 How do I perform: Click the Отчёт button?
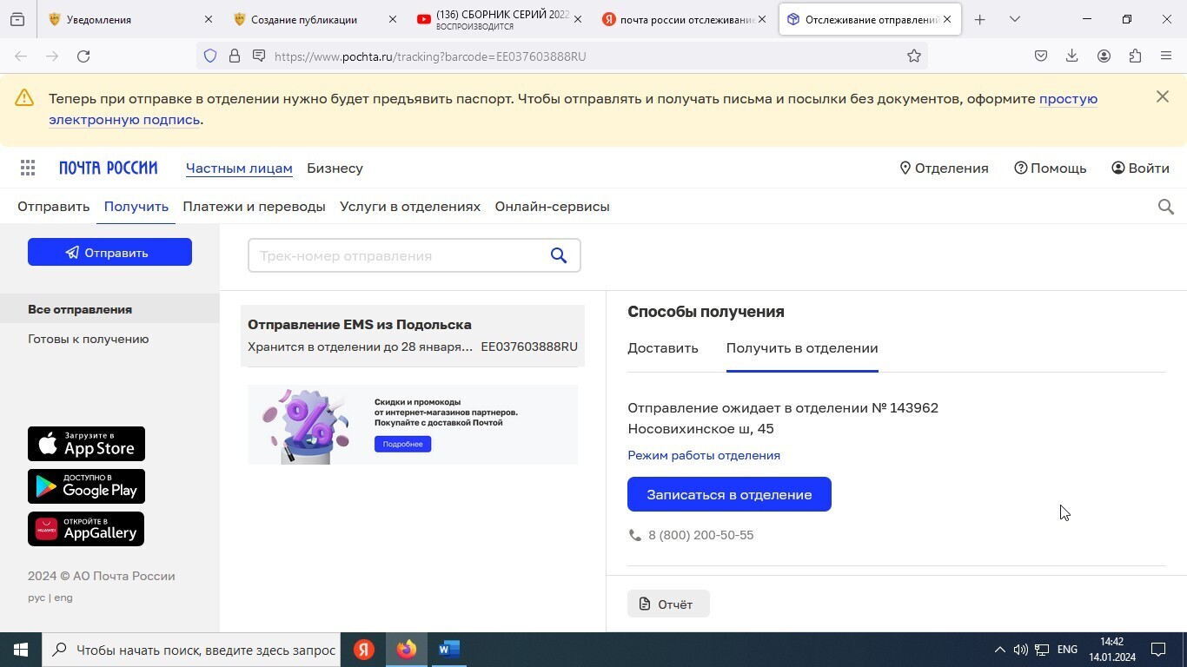[668, 604]
